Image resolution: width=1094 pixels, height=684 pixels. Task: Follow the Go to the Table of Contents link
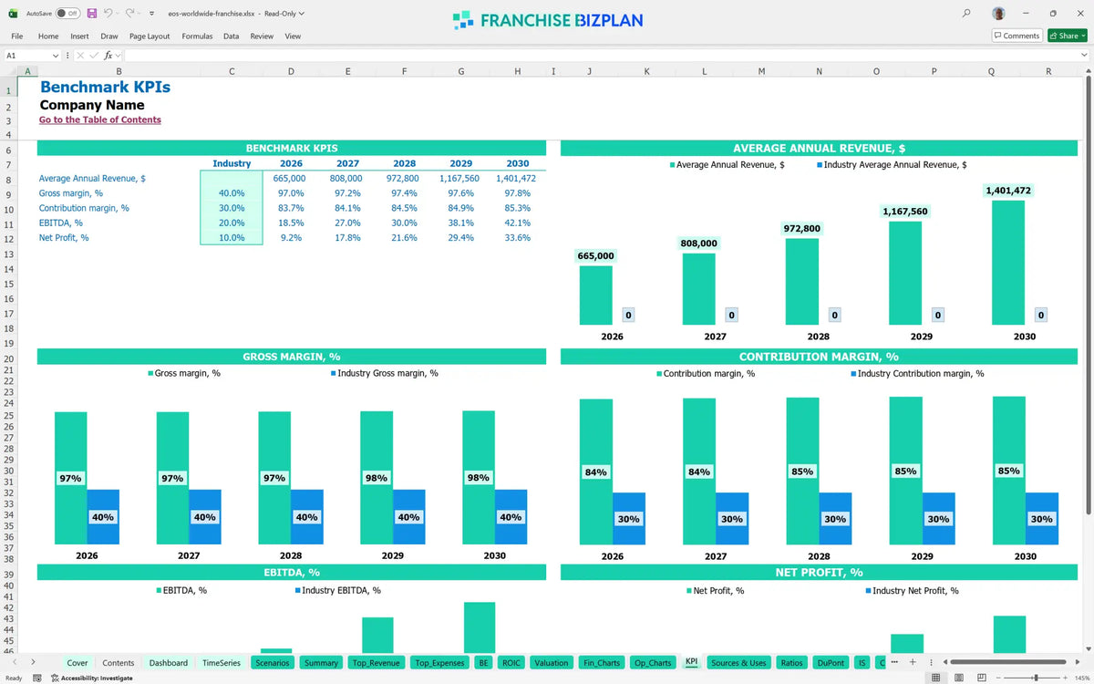[100, 119]
